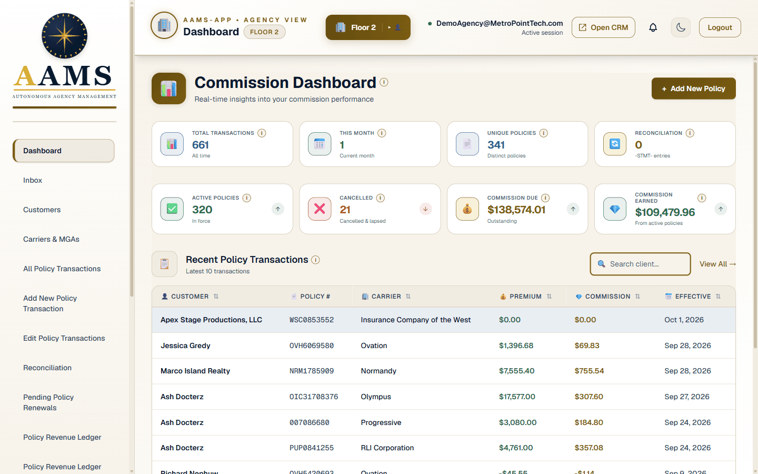The width and height of the screenshot is (758, 474).
Task: Click the FLOOR 2 badge near Dashboard
Action: (x=264, y=32)
